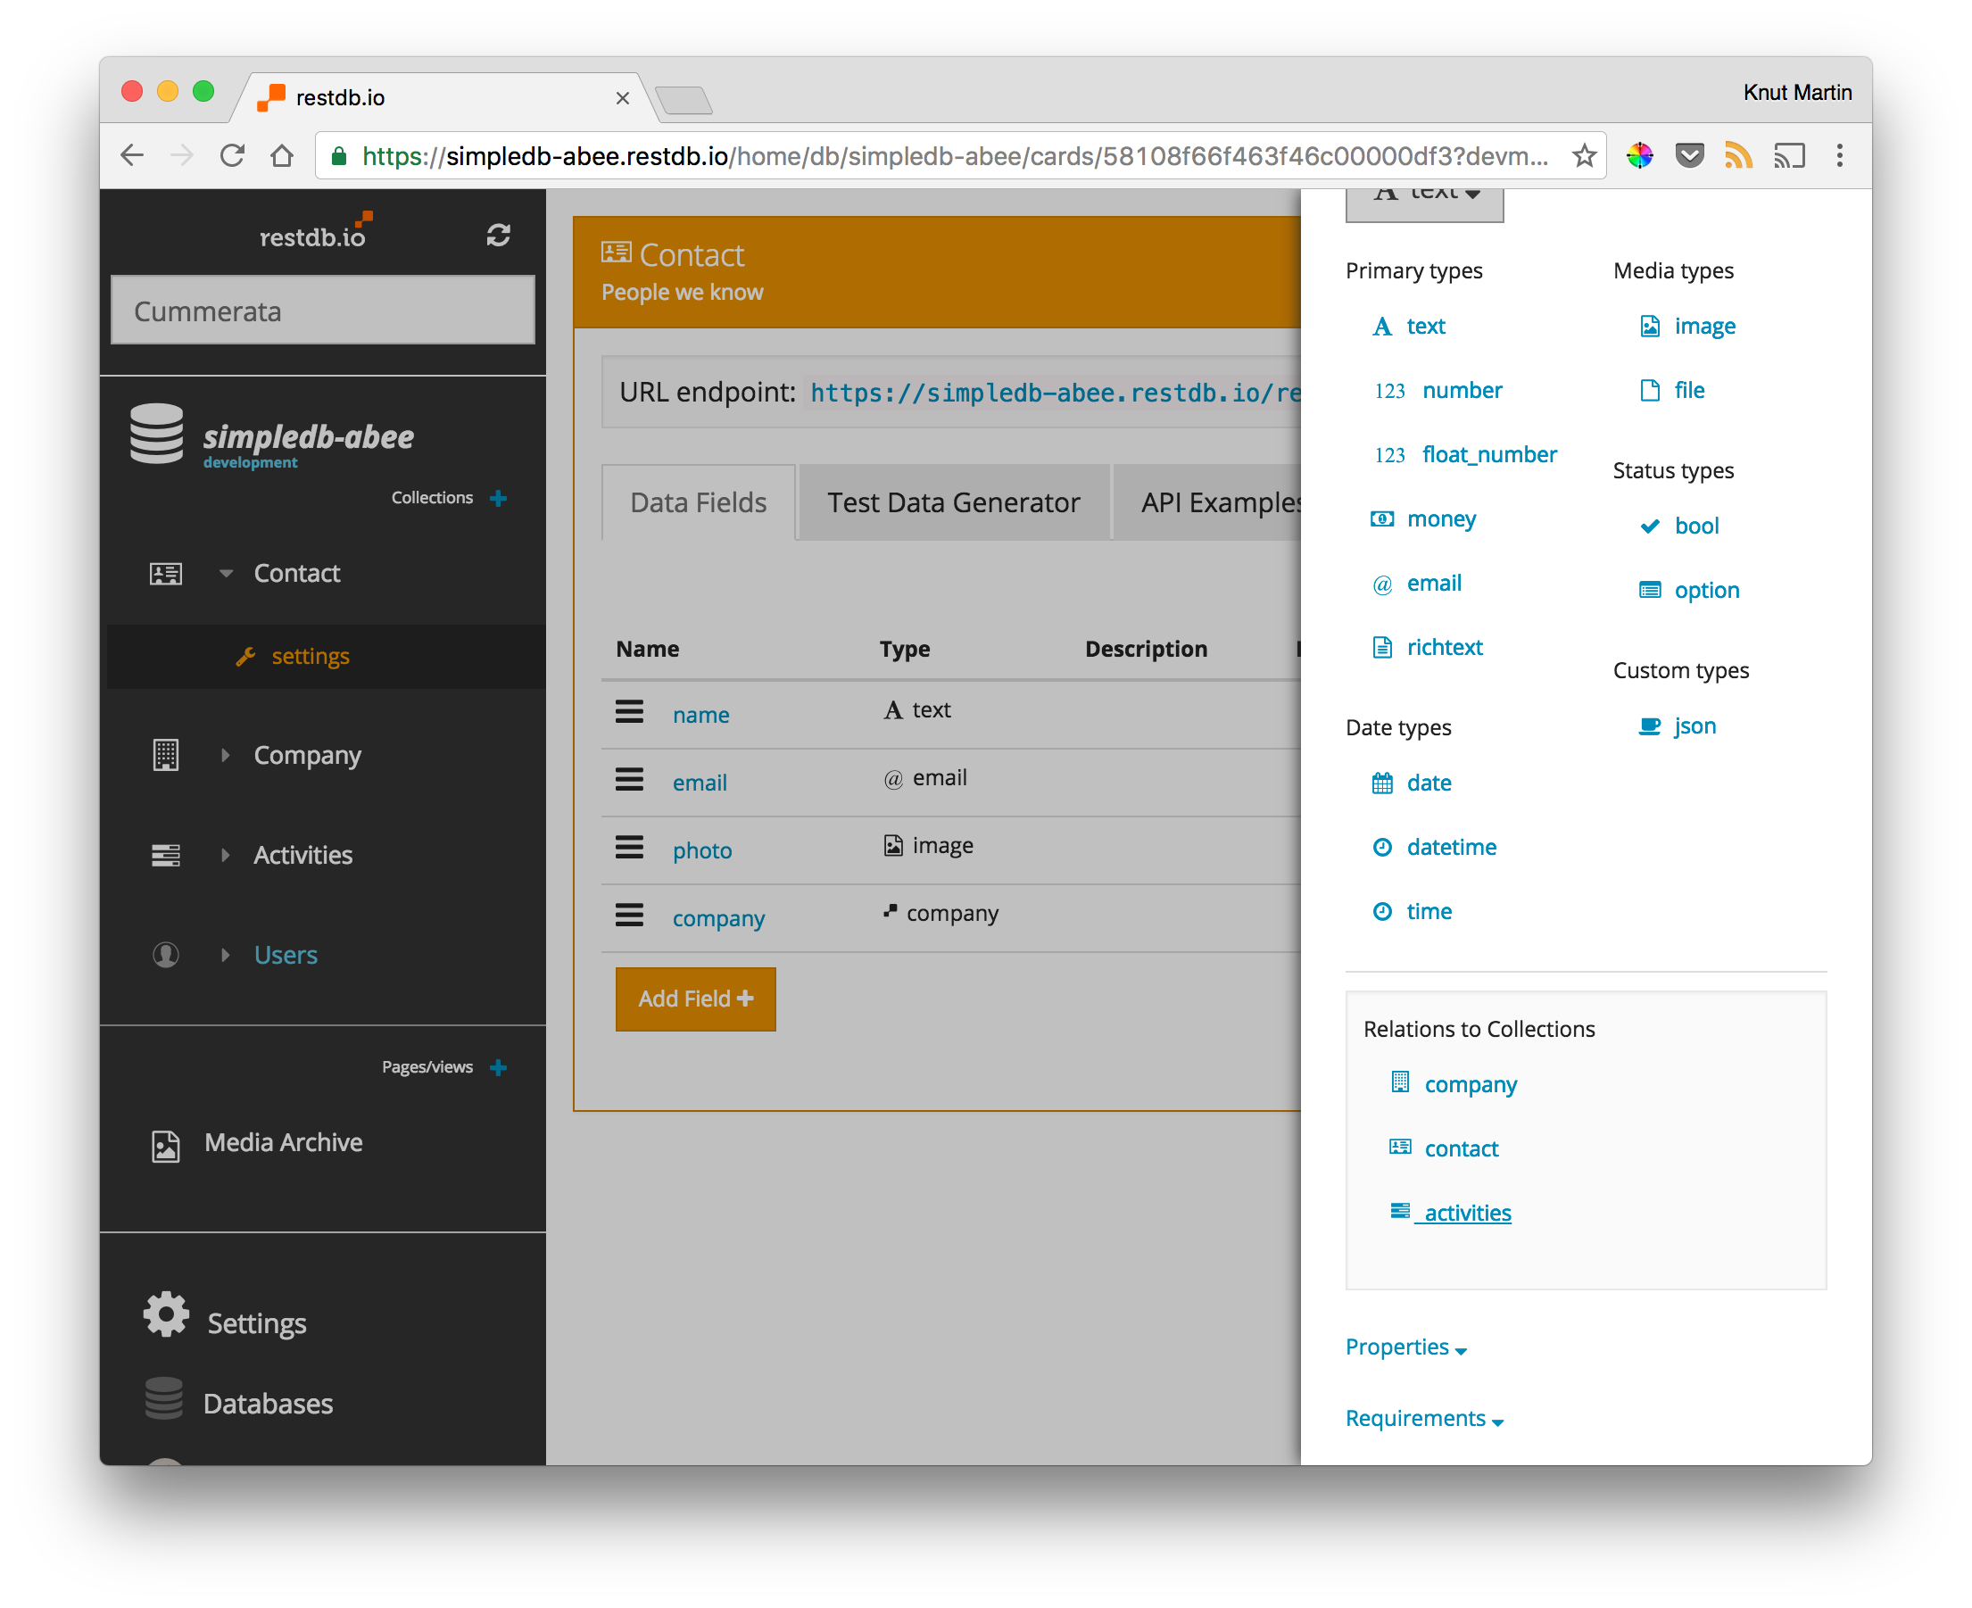Click the RSS feed extension icon

[x=1738, y=155]
